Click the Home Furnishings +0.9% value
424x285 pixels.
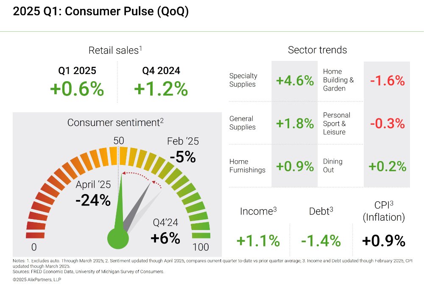tap(295, 166)
